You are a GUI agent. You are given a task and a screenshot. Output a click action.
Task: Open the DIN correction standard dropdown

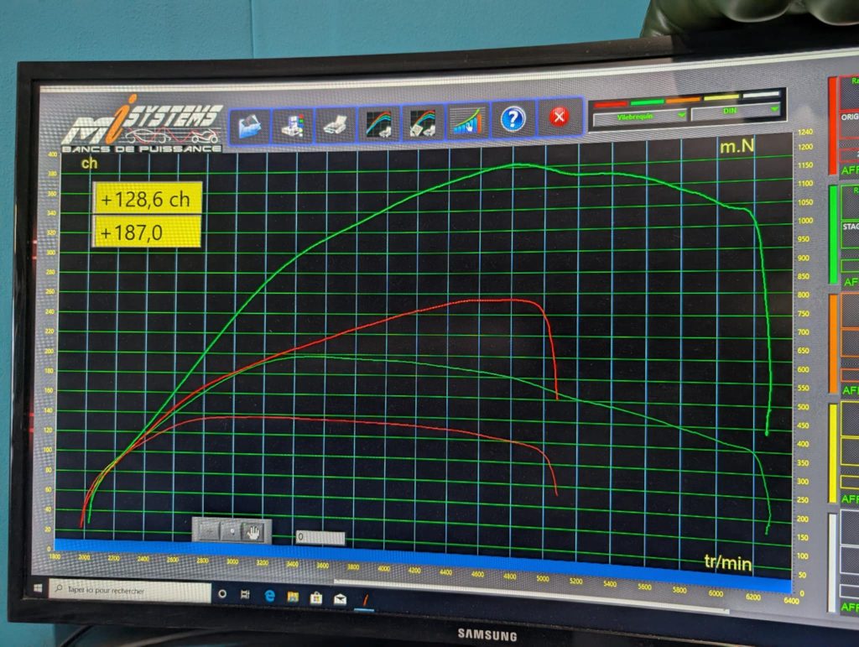pos(736,111)
